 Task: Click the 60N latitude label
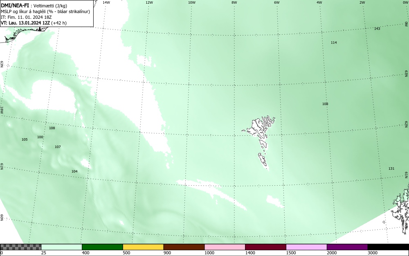click(x=2, y=218)
